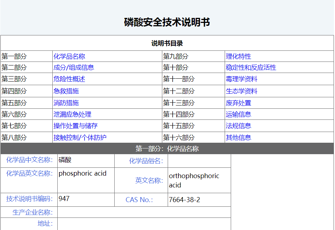
Task: Click the 第九部分 table cell
Action: (193, 56)
